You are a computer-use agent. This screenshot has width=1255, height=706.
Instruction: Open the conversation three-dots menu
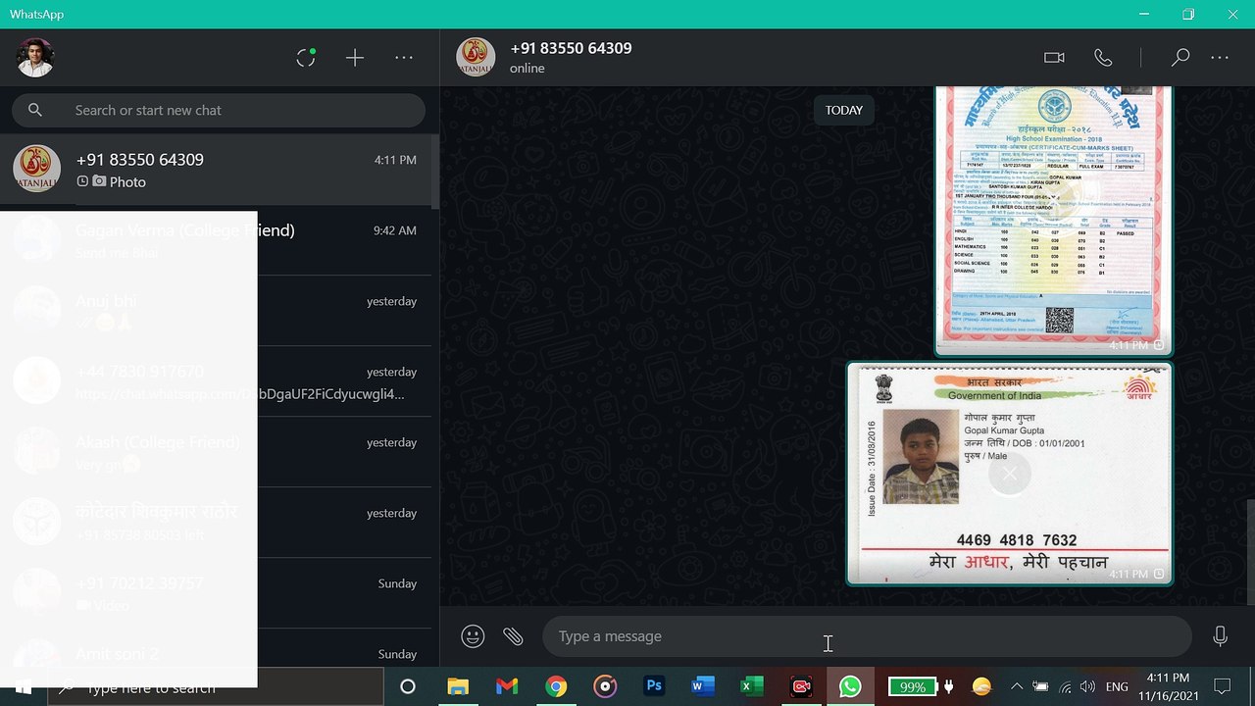tap(1220, 58)
